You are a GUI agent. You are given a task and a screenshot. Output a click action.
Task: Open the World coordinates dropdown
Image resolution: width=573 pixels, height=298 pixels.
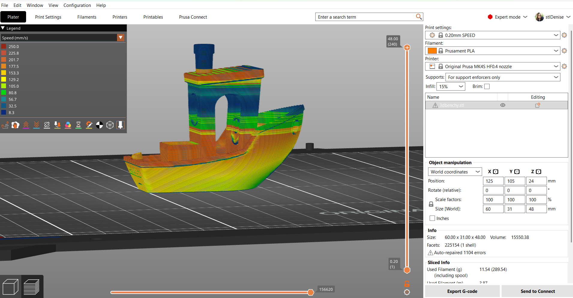point(455,172)
